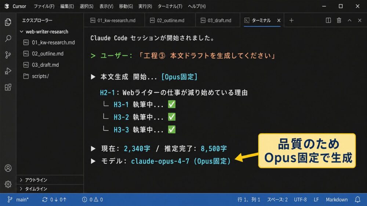The width and height of the screenshot is (367, 206).
Task: Open the 移動(G) menu
Action: (126, 6)
